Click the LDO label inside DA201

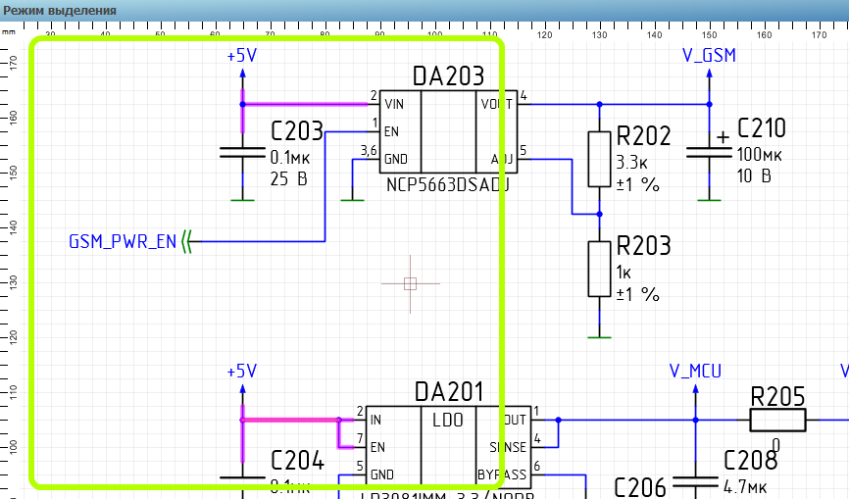[x=448, y=420]
